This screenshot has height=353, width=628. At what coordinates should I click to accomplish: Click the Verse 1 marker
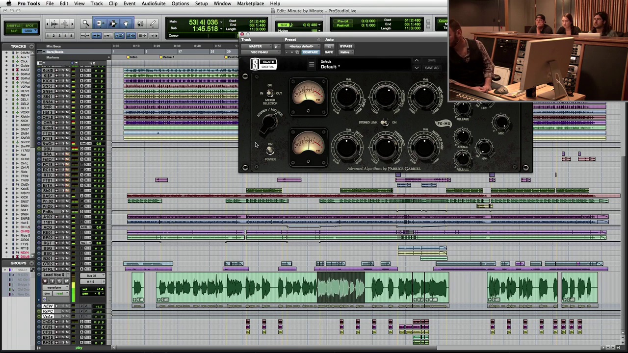click(167, 57)
